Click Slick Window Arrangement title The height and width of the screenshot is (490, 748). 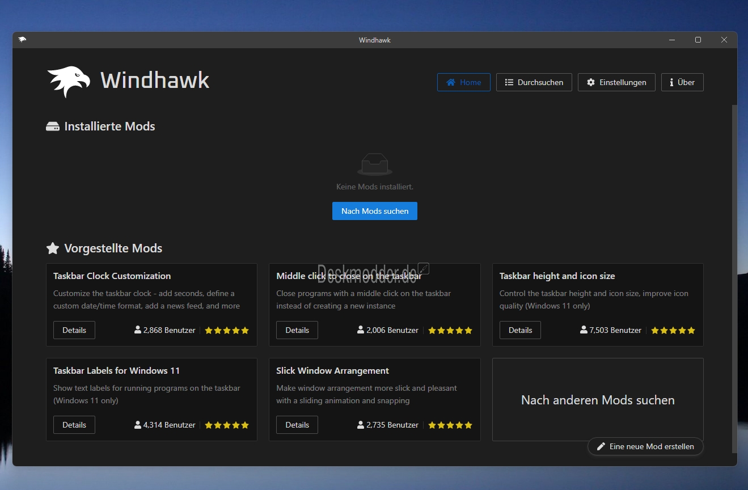332,370
